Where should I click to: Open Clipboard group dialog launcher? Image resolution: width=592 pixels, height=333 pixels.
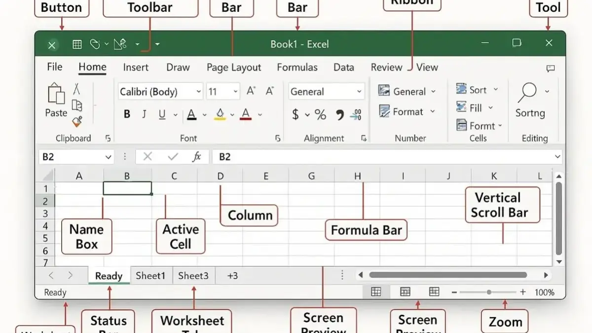click(x=108, y=139)
